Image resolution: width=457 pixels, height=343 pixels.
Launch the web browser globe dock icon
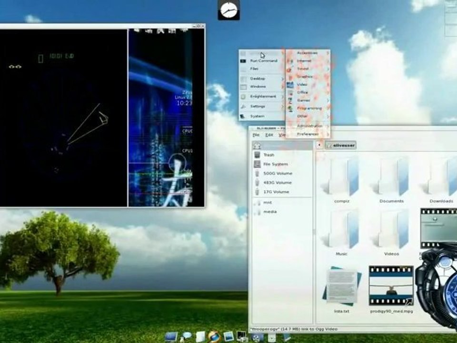214,337
